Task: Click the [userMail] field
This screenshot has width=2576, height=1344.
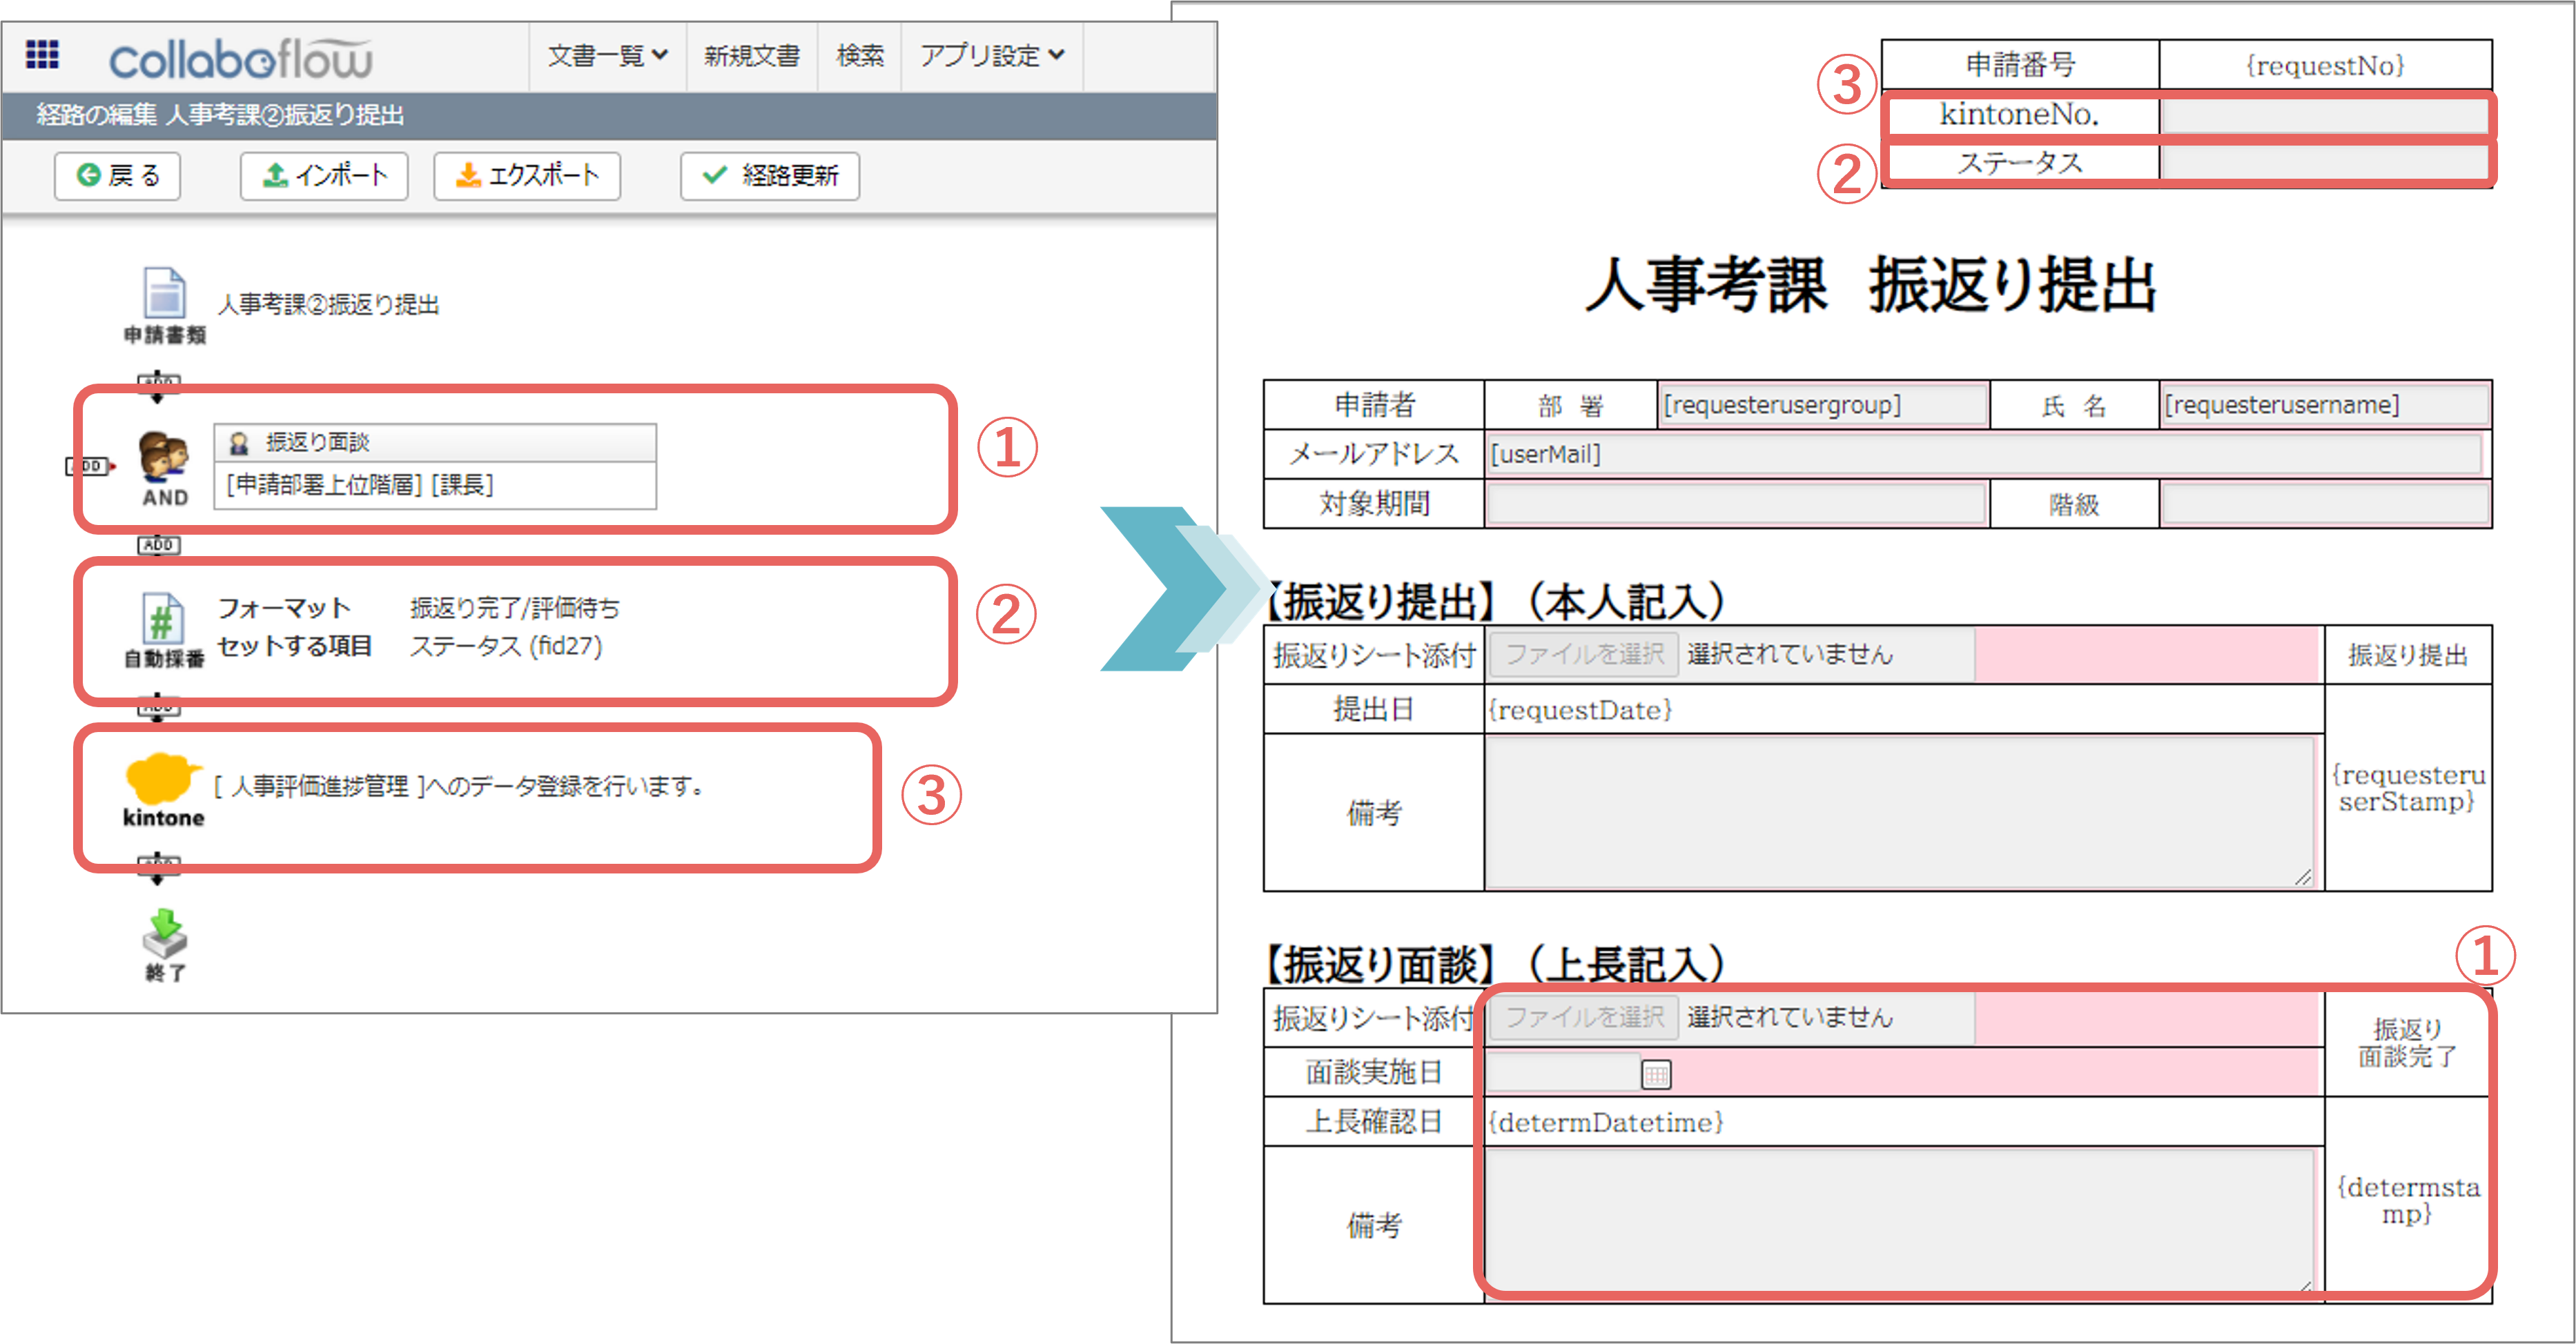Action: 1984,454
